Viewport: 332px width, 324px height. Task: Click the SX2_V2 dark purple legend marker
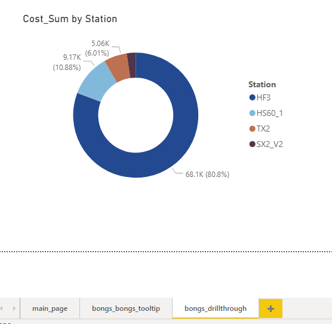tap(252, 144)
